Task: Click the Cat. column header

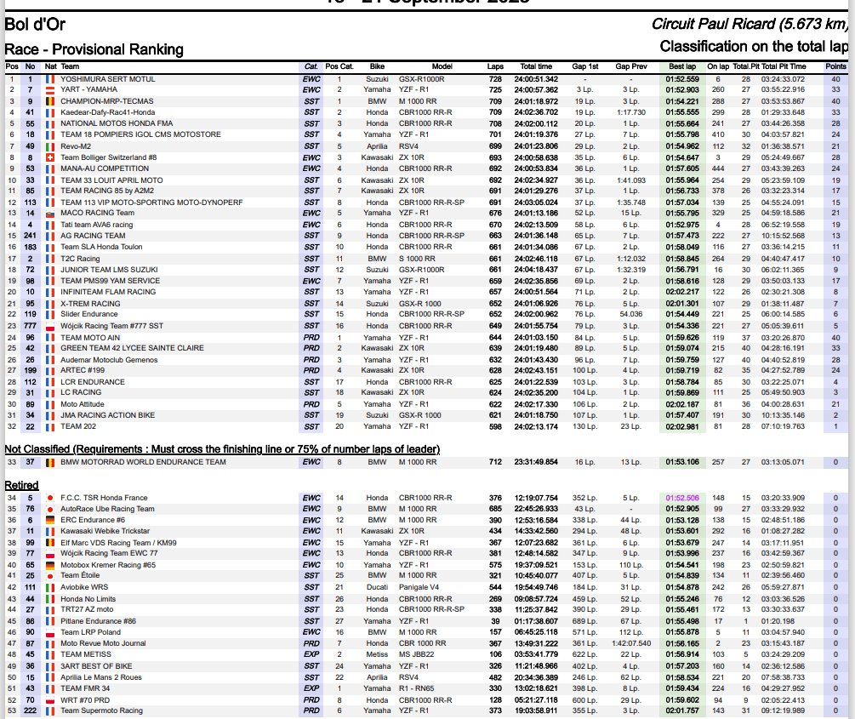Action: point(311,66)
